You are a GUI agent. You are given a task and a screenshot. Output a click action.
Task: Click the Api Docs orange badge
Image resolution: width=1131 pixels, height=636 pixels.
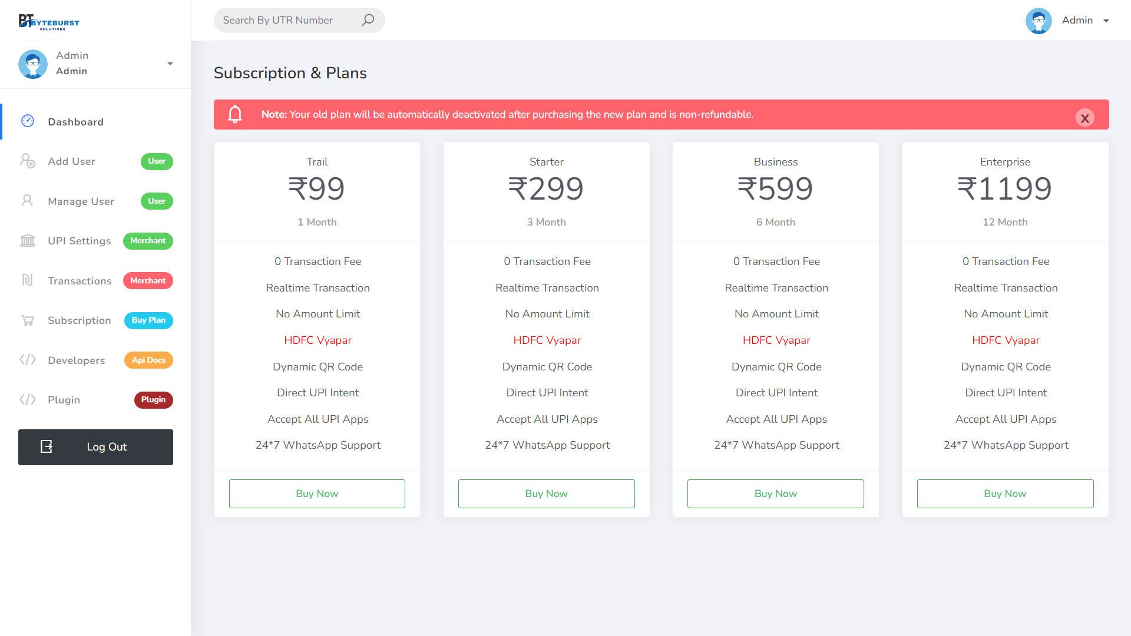pyautogui.click(x=148, y=360)
